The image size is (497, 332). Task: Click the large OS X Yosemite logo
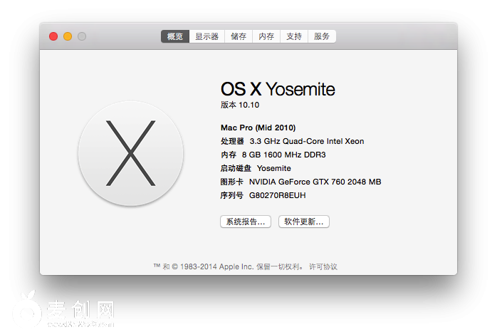[130, 154]
